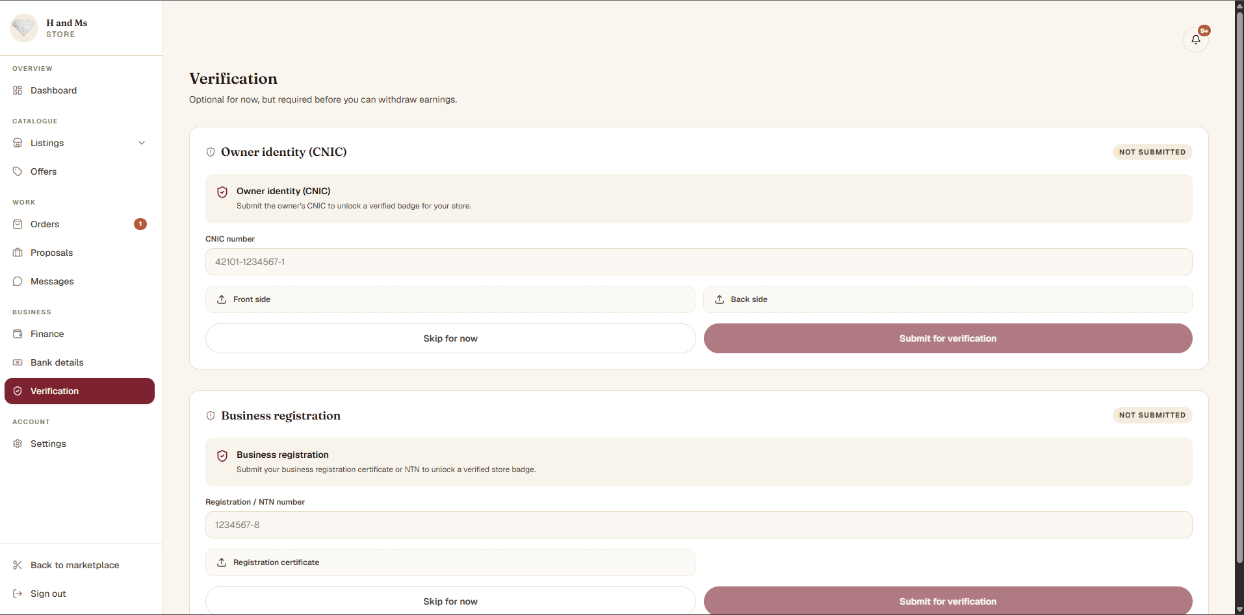Click the upload icon for Back side
The image size is (1244, 615).
point(719,299)
